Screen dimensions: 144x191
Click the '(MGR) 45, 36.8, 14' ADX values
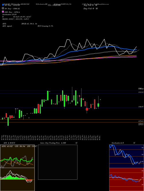pos(29,24)
